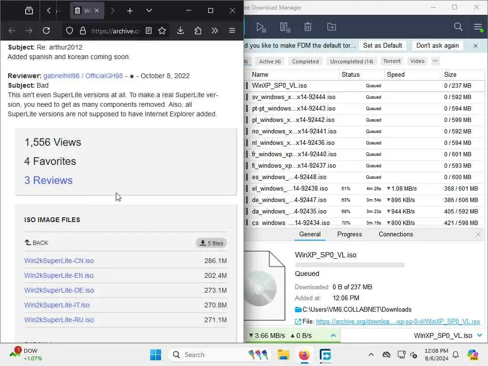Expand the list all tabs dropdown
Viewport: 488px width, 366px height.
pos(149,10)
